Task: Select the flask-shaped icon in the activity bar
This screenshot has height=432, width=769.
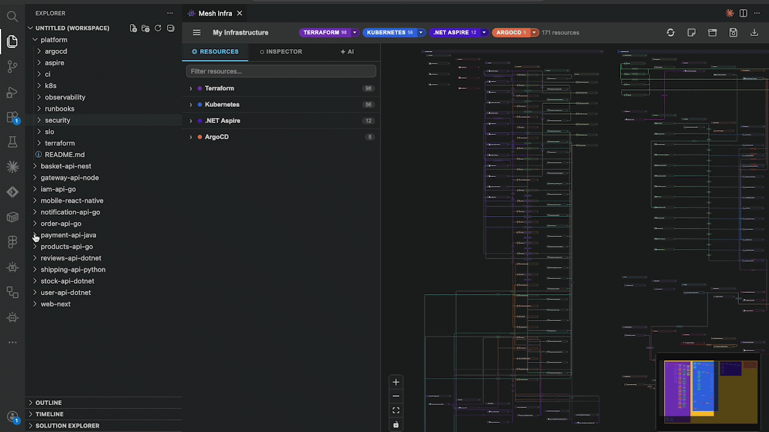Action: pos(12,142)
